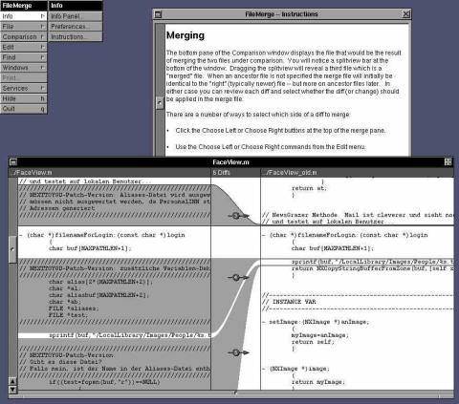The width and height of the screenshot is (459, 404).
Task: Click 'There are a number of ways' sentence
Action: coord(258,115)
